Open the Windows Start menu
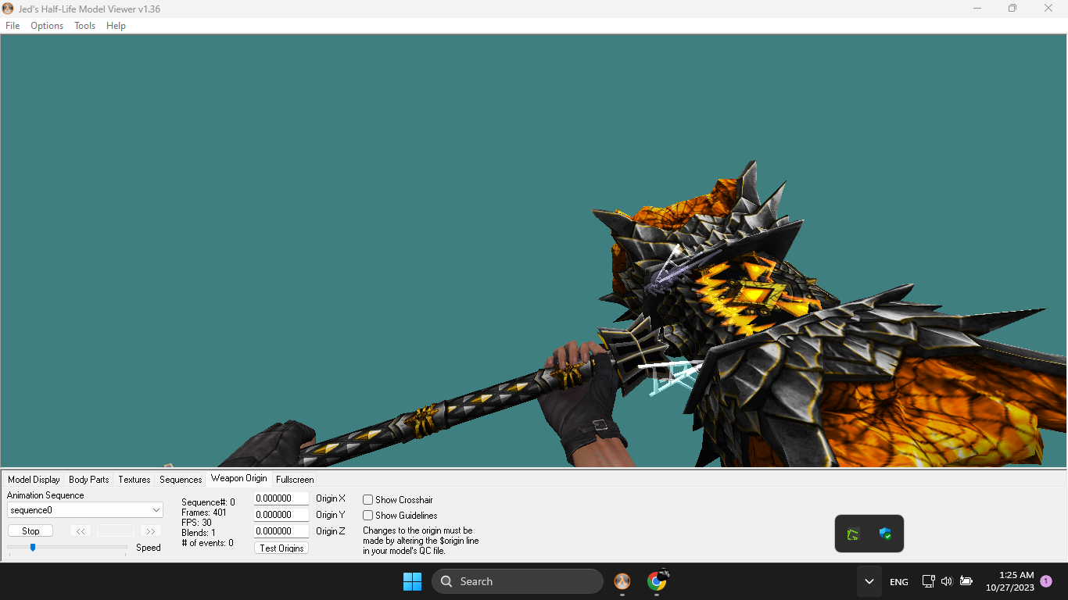This screenshot has width=1068, height=600. coord(412,581)
